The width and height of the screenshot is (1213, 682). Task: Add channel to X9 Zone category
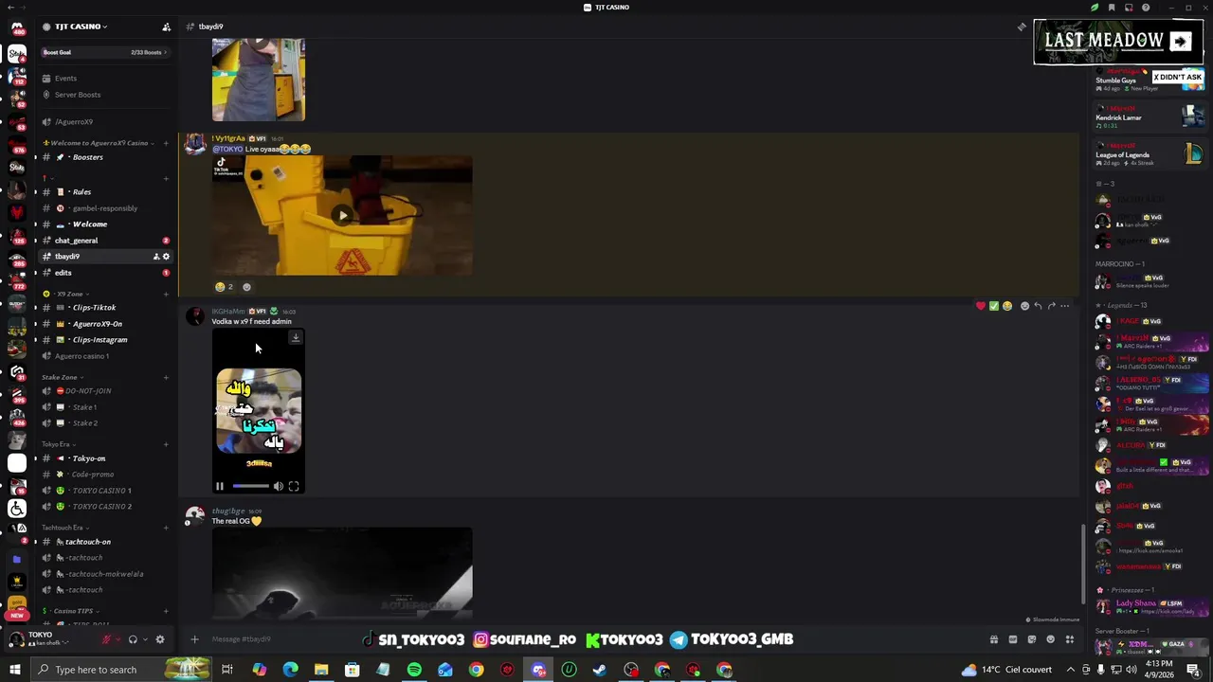166,294
